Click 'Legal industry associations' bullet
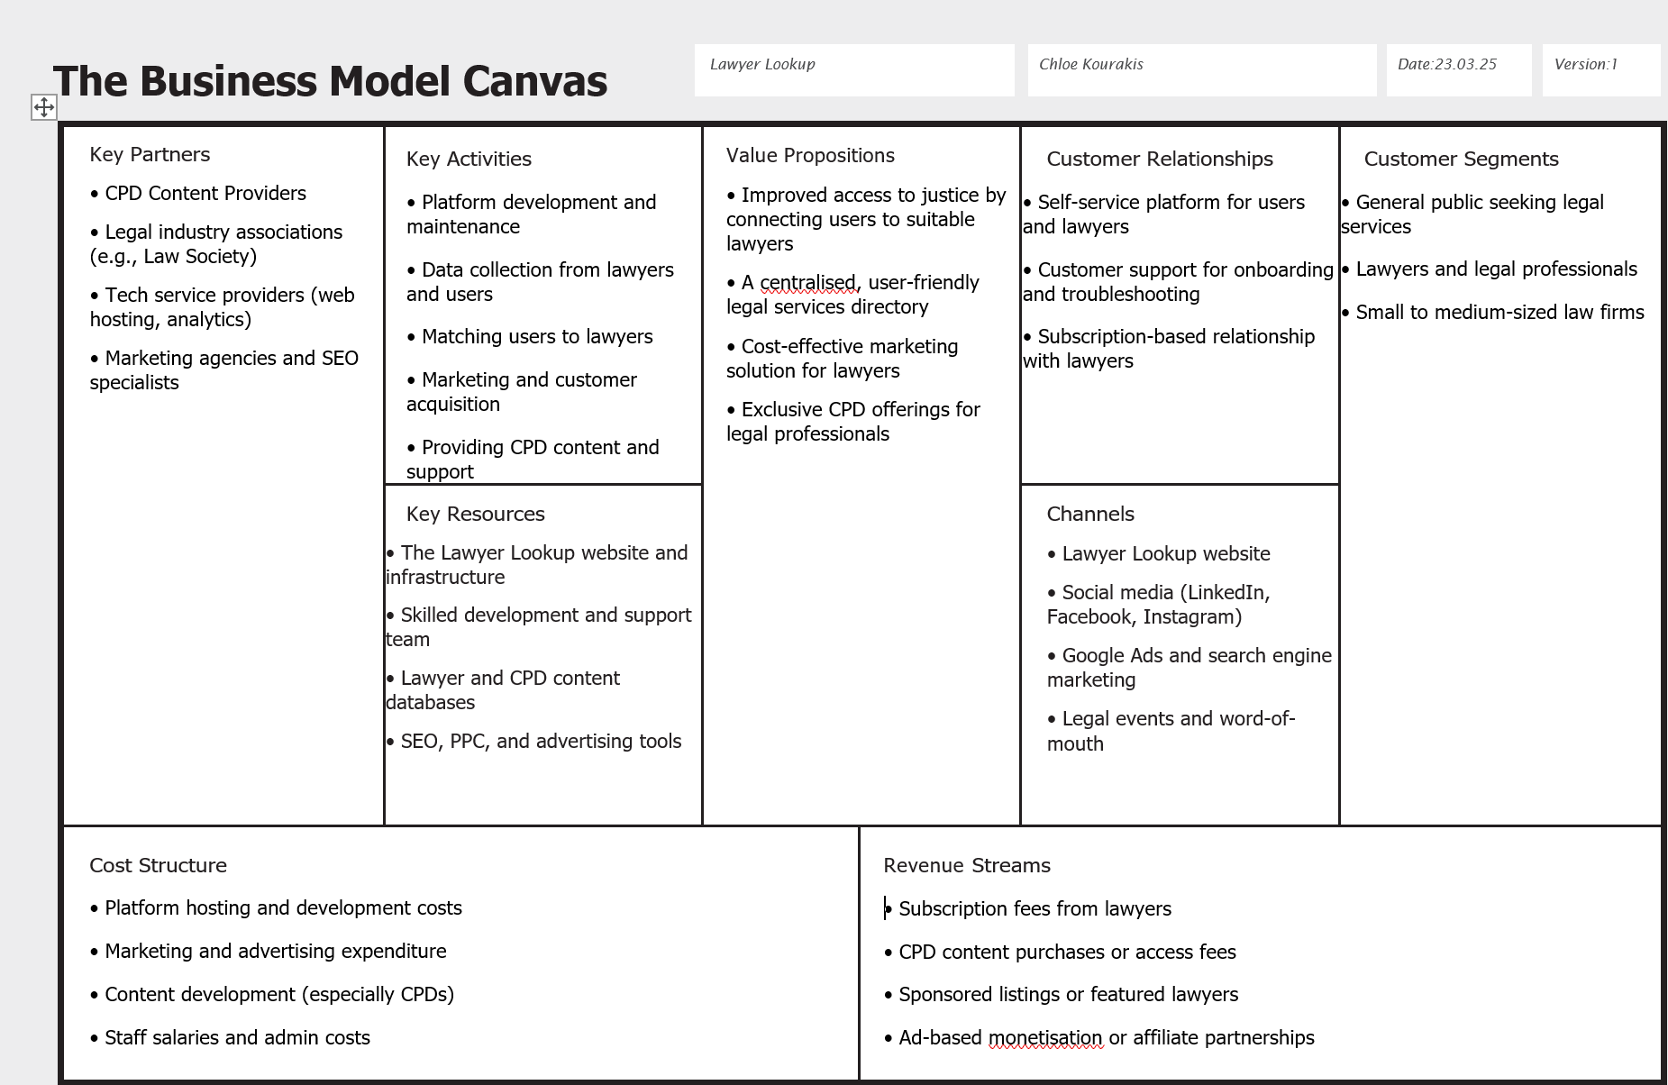This screenshot has width=1668, height=1085. click(x=216, y=244)
